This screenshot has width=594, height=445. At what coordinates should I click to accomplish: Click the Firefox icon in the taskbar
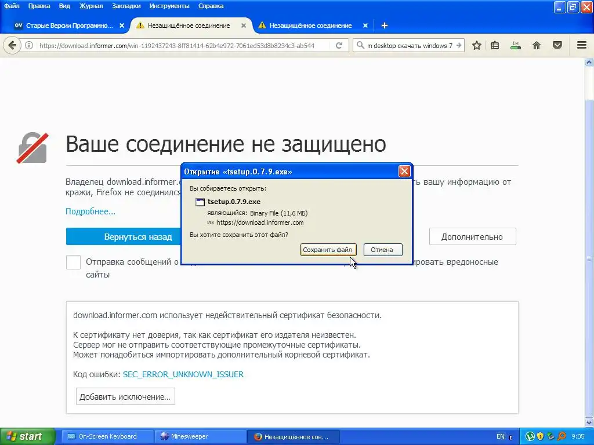258,437
